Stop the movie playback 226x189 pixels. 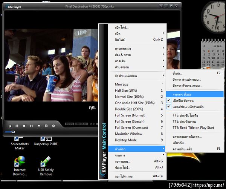(24, 126)
